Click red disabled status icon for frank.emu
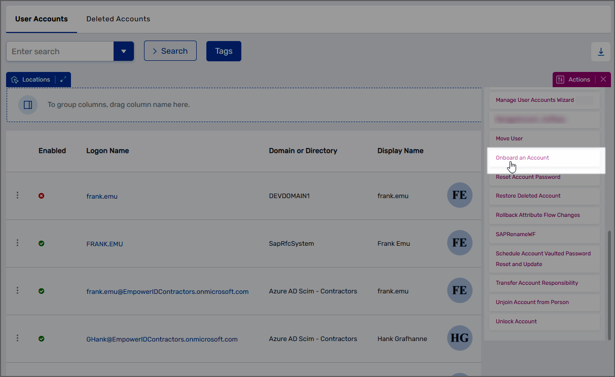The width and height of the screenshot is (615, 377). tap(42, 196)
